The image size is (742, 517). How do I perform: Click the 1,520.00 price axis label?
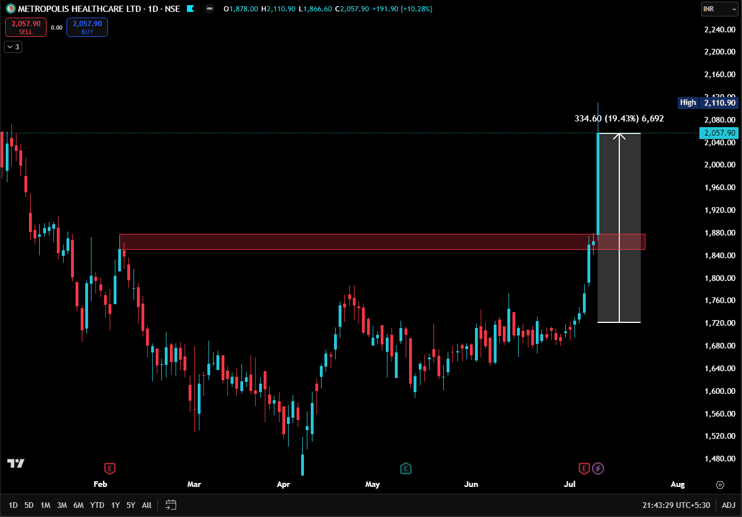[x=720, y=436]
